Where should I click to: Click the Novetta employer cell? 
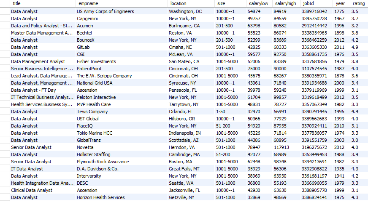coord(122,147)
